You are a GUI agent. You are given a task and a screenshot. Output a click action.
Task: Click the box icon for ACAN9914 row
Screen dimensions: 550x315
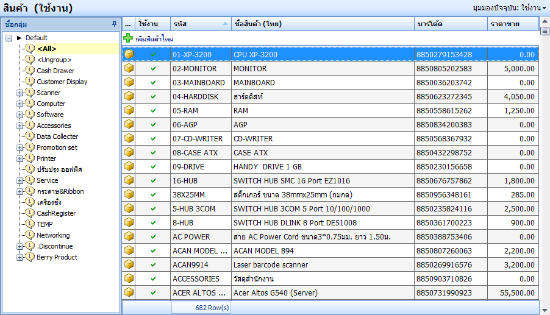point(129,265)
